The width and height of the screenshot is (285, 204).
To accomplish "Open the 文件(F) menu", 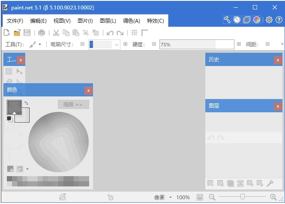I will pyautogui.click(x=15, y=21).
